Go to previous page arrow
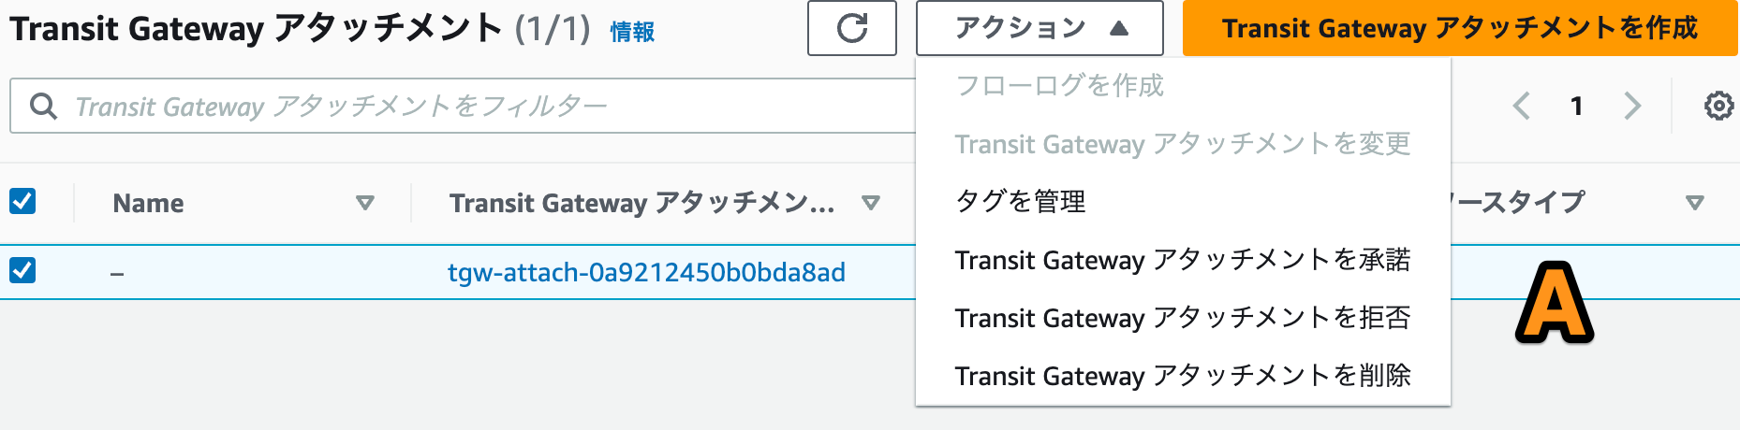Screen dimensions: 1740x430 pos(1522,106)
